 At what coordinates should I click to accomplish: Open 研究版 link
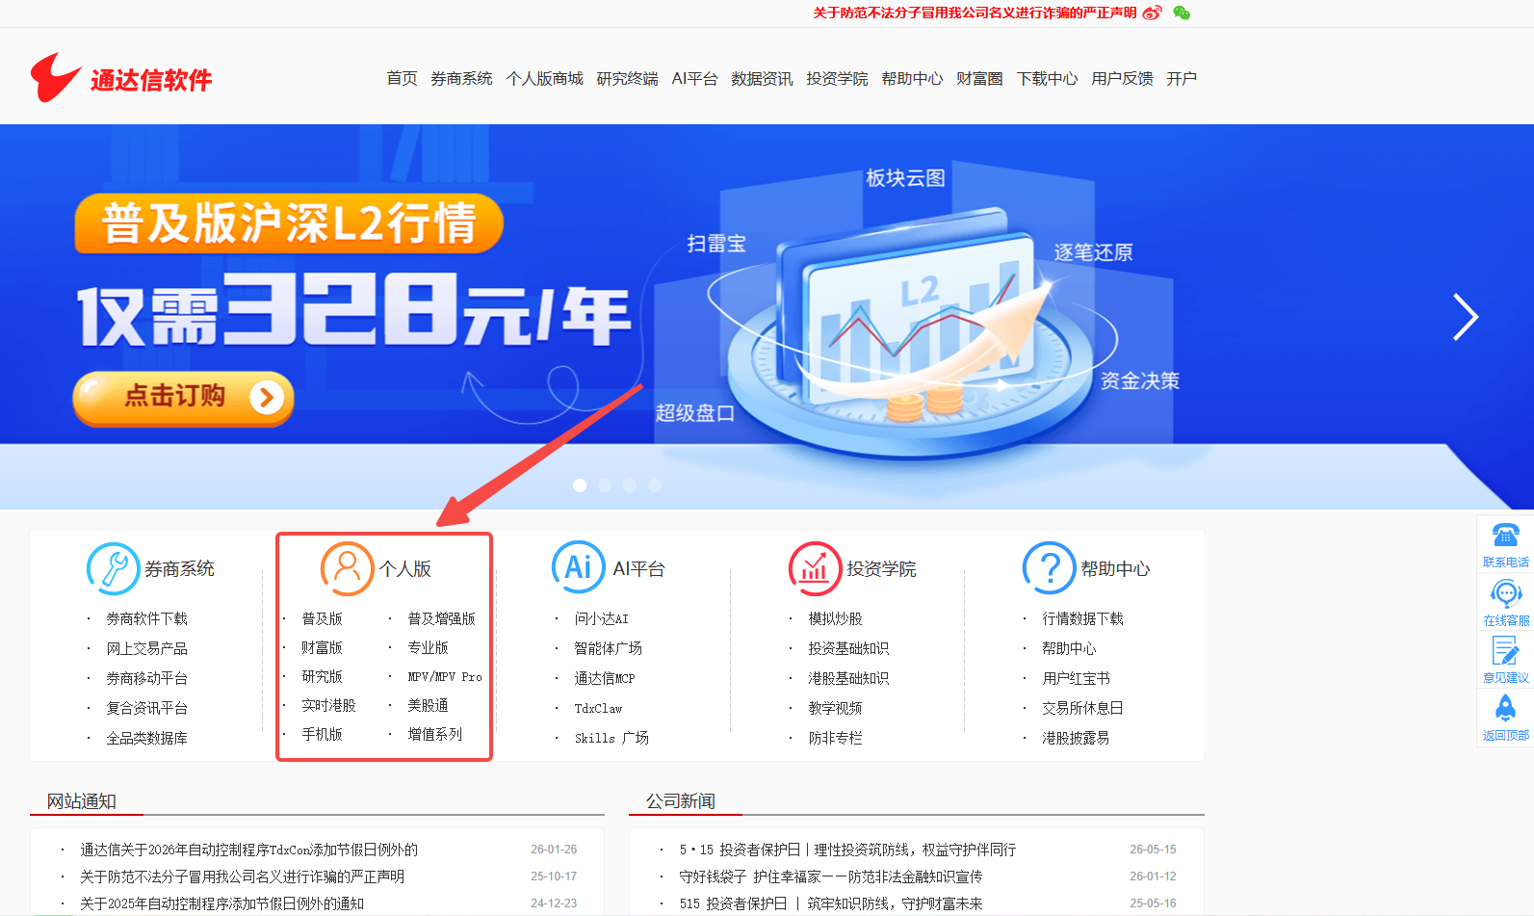pyautogui.click(x=322, y=676)
